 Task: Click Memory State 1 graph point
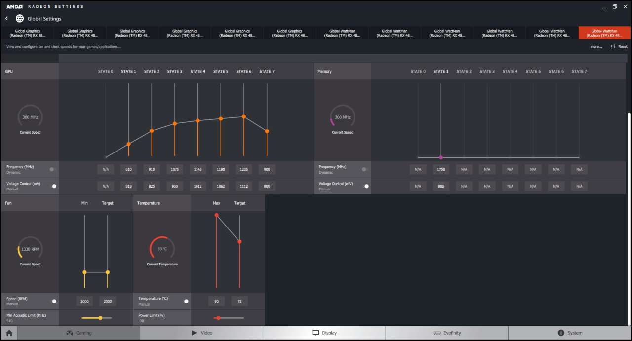coord(441,157)
